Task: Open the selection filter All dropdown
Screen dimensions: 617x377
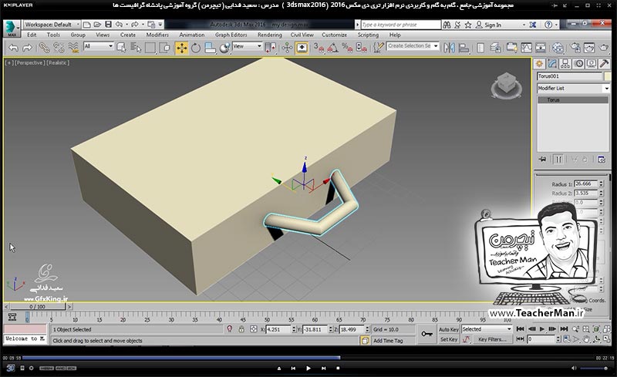Action: coord(99,46)
